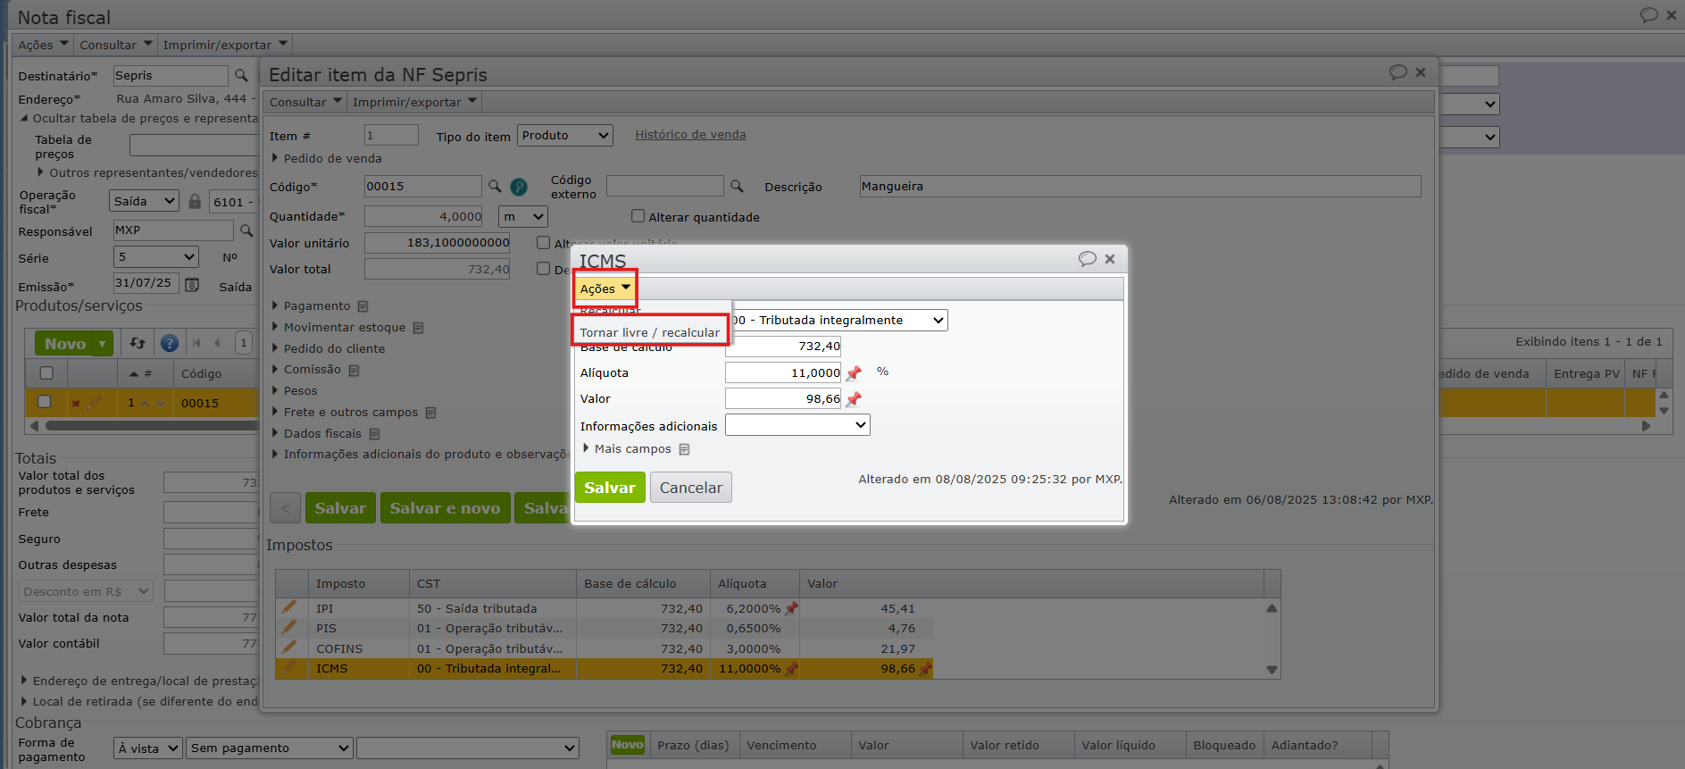1685x769 pixels.
Task: Click the green Novo button in Produtos/serviços
Action: point(64,344)
